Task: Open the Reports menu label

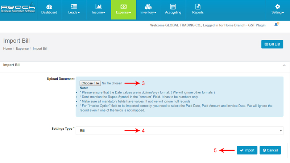Action: (x=198, y=12)
